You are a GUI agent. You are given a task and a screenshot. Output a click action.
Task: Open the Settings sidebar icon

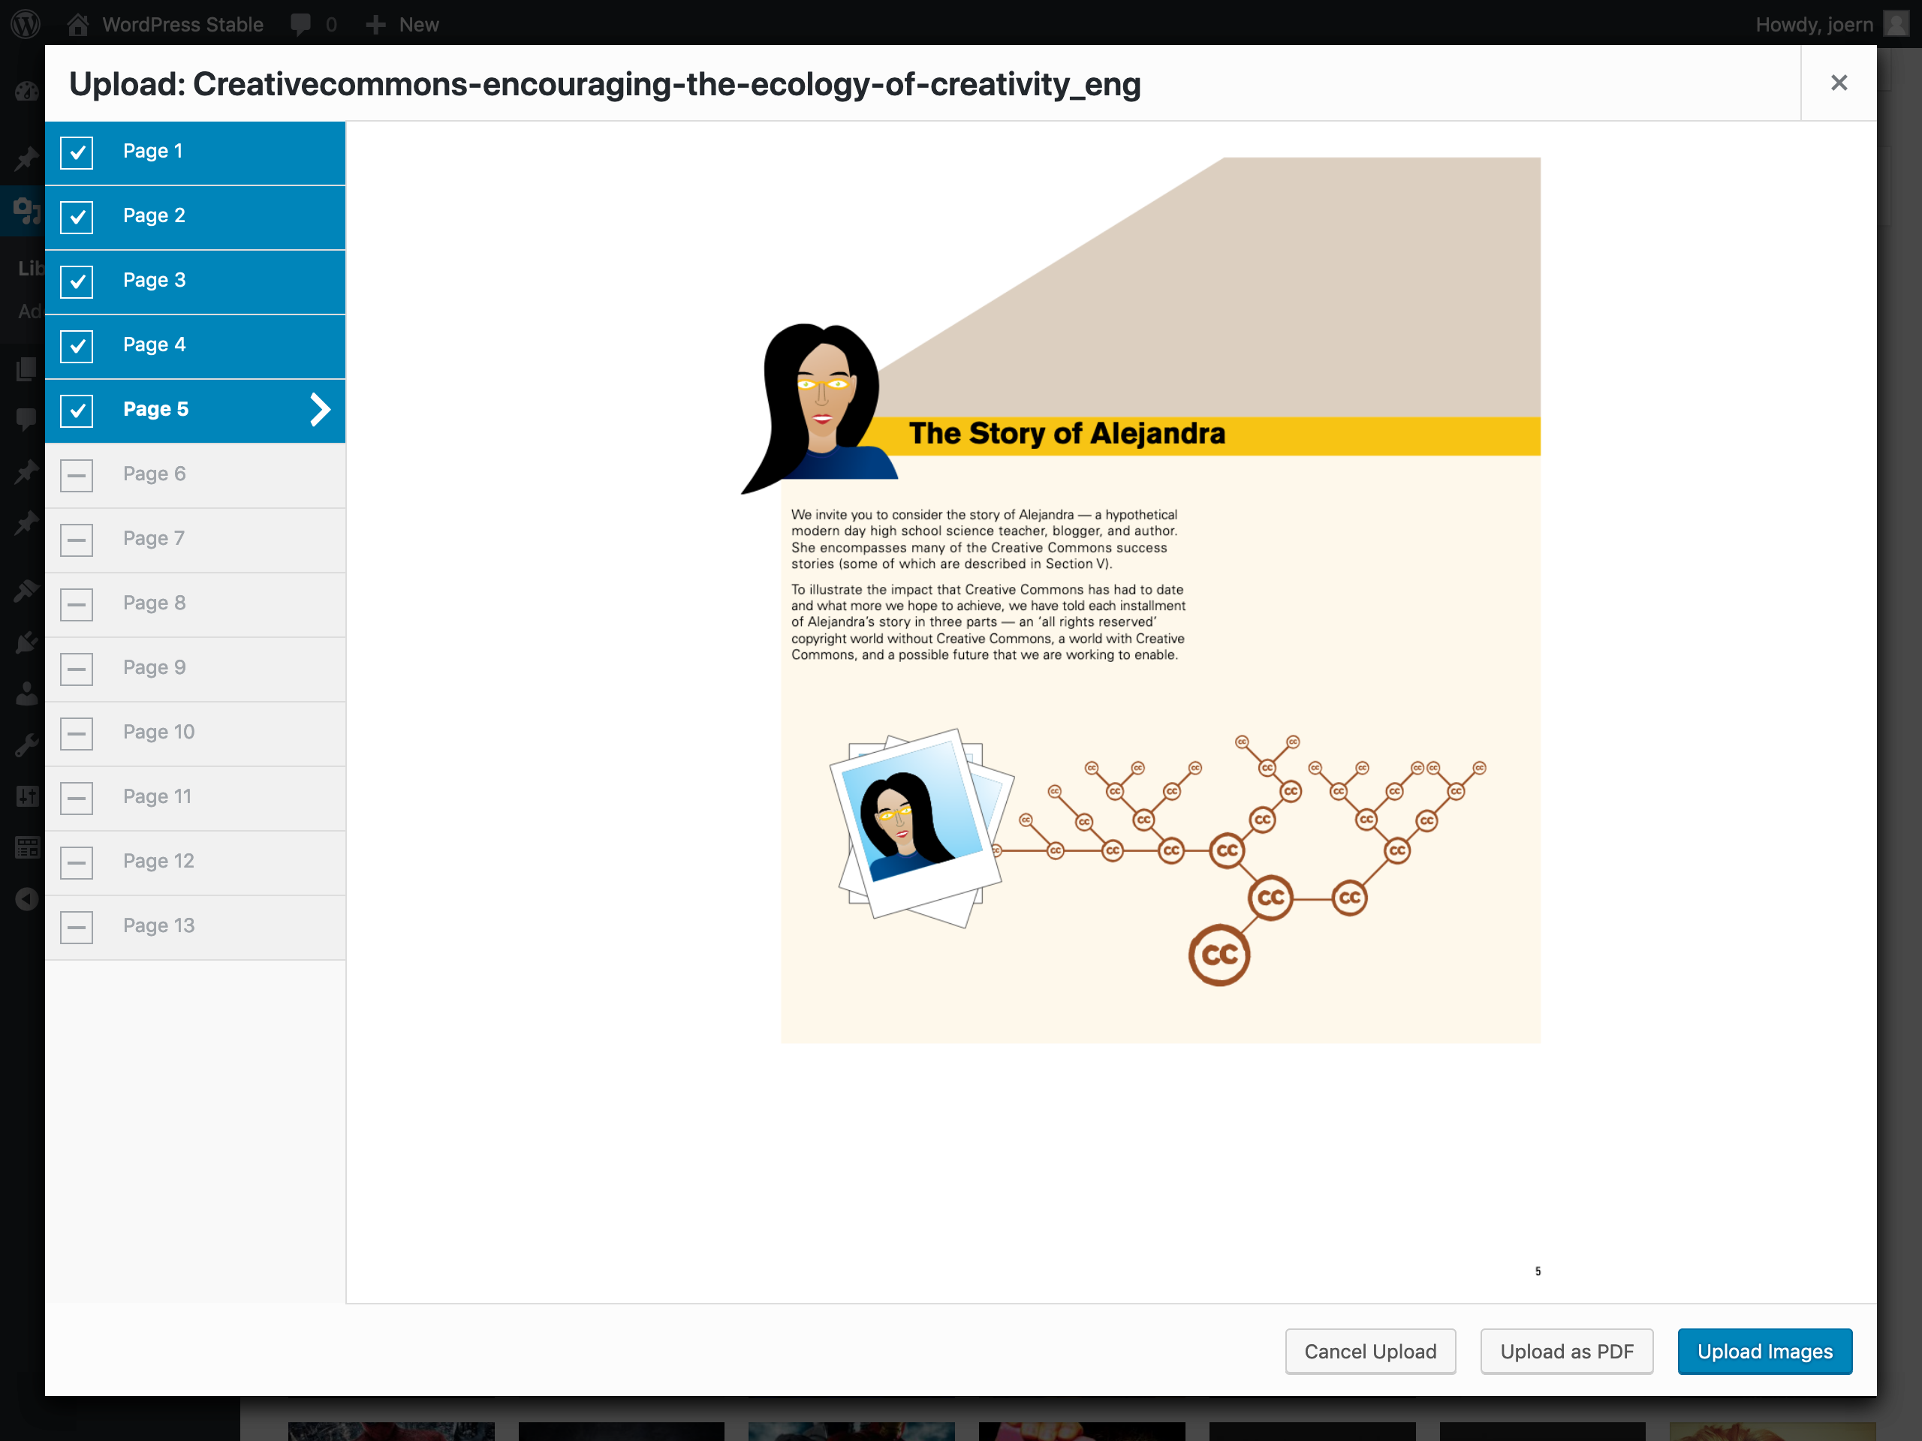pyautogui.click(x=27, y=796)
